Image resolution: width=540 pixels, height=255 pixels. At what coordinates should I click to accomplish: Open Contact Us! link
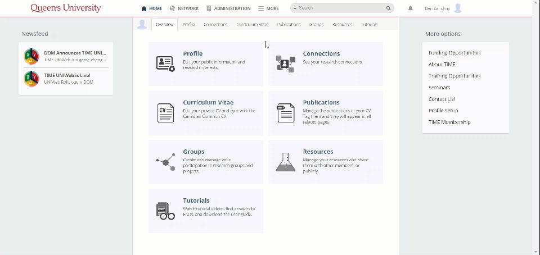[x=442, y=99]
